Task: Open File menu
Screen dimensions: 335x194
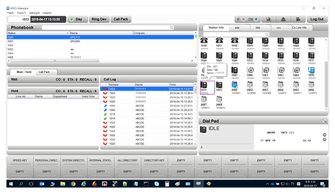Action: coord(11,13)
